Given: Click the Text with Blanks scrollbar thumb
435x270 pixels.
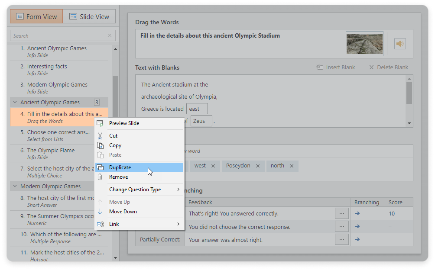Looking at the screenshot, I should (409, 93).
